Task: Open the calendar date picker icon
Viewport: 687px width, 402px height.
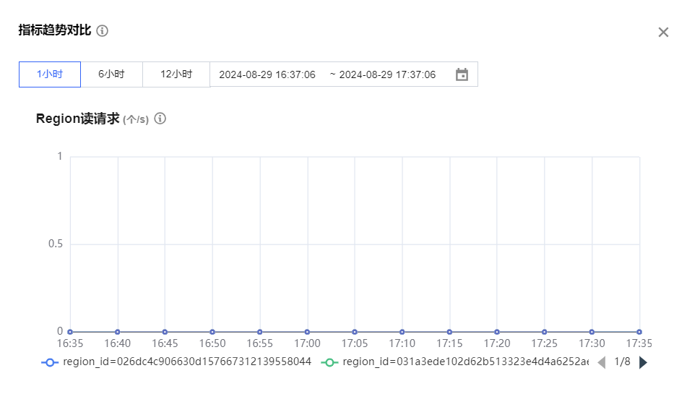Action: pyautogui.click(x=462, y=74)
